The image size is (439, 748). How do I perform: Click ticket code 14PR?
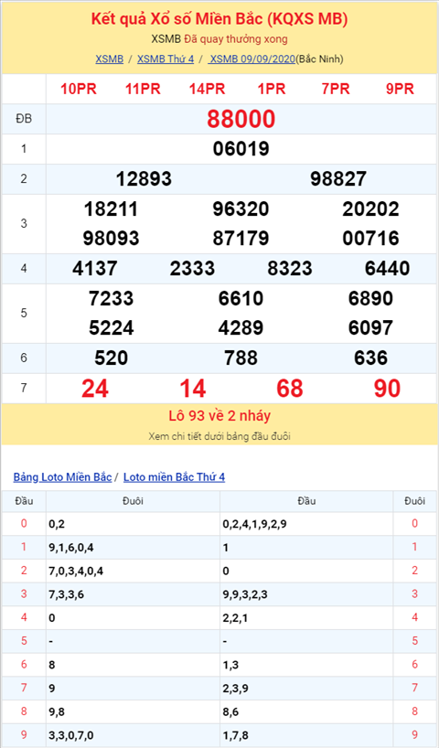207,89
